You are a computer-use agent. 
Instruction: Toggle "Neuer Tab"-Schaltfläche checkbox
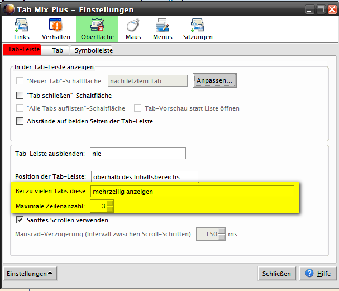[20, 81]
